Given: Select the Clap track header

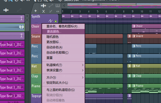Looking at the screenshot, I should point(36,79).
